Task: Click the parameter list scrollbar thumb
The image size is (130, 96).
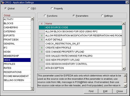Action: pos(124,35)
